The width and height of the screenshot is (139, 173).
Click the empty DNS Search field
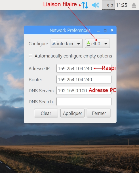84,101
